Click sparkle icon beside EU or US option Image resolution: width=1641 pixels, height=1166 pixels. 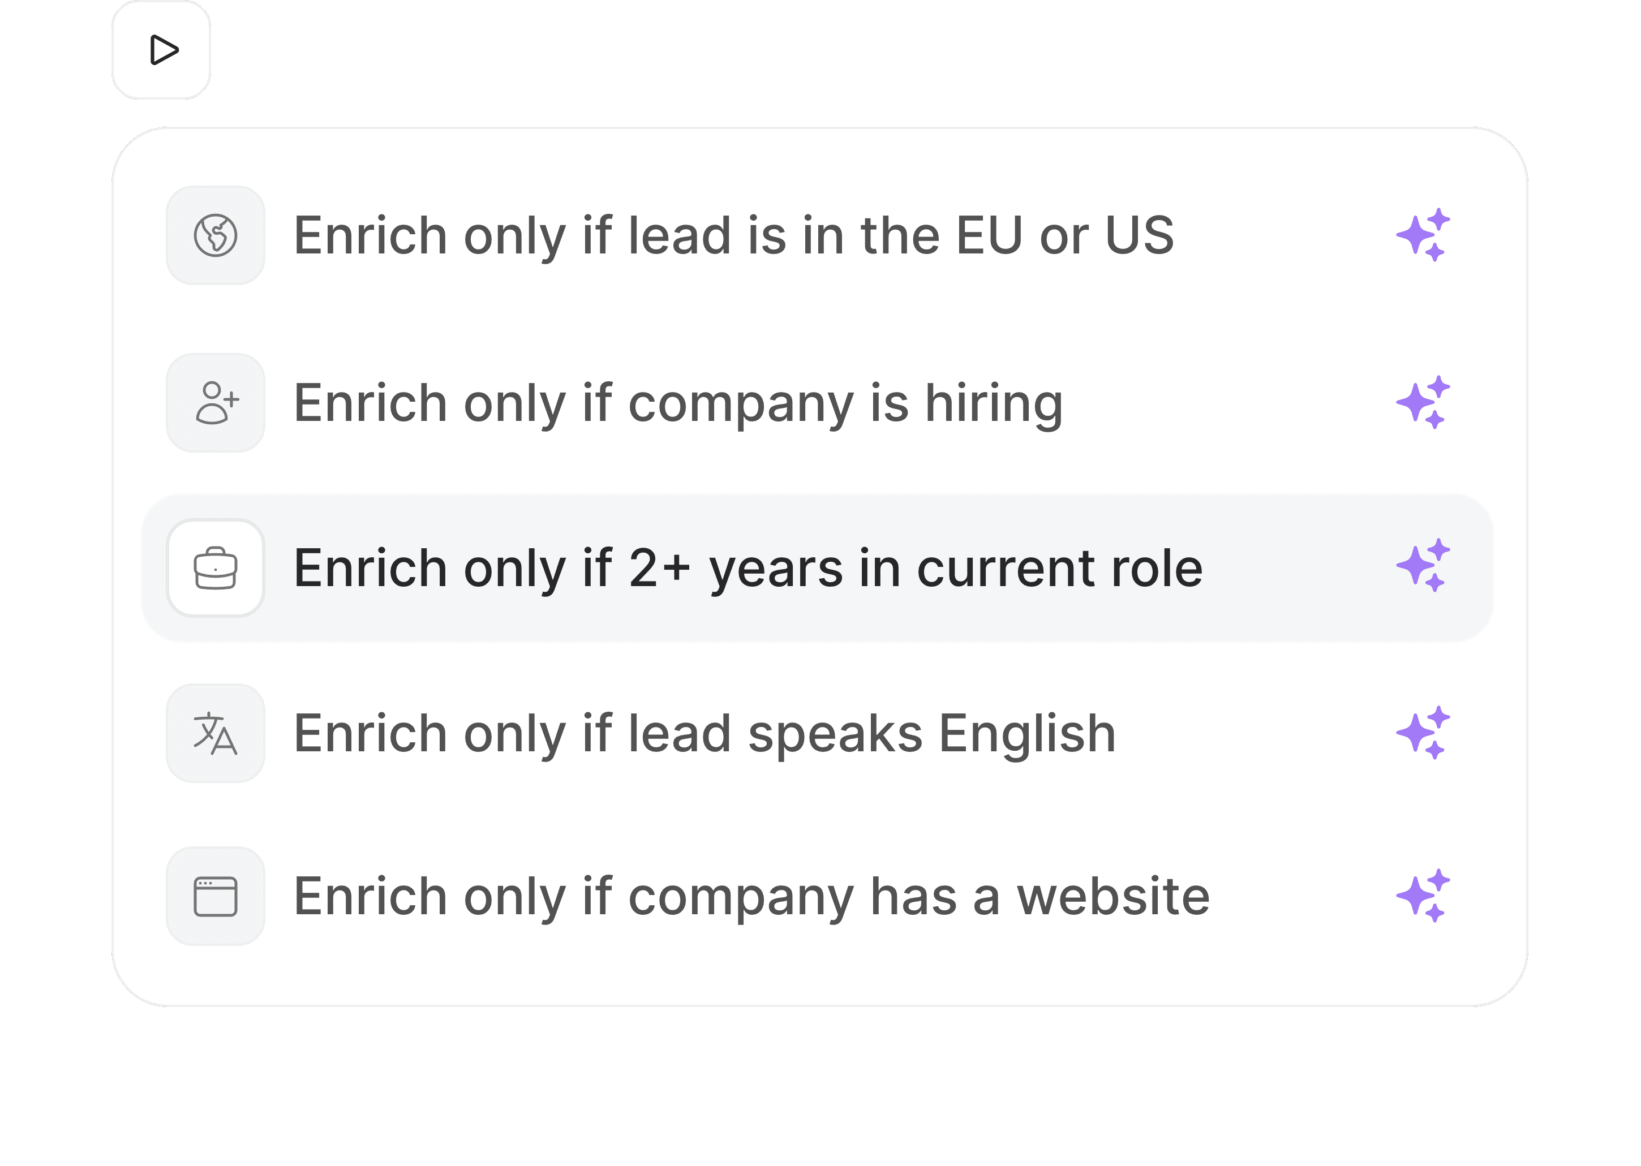(x=1423, y=235)
